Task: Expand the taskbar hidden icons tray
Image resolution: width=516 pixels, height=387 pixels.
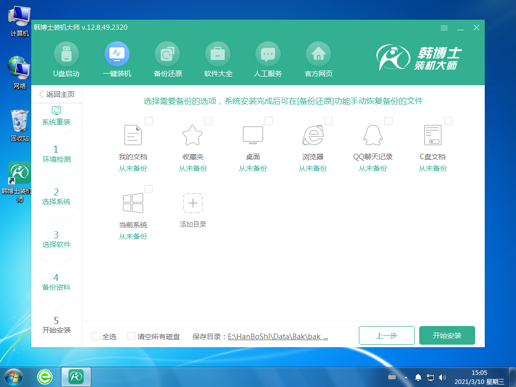Action: tap(406, 376)
